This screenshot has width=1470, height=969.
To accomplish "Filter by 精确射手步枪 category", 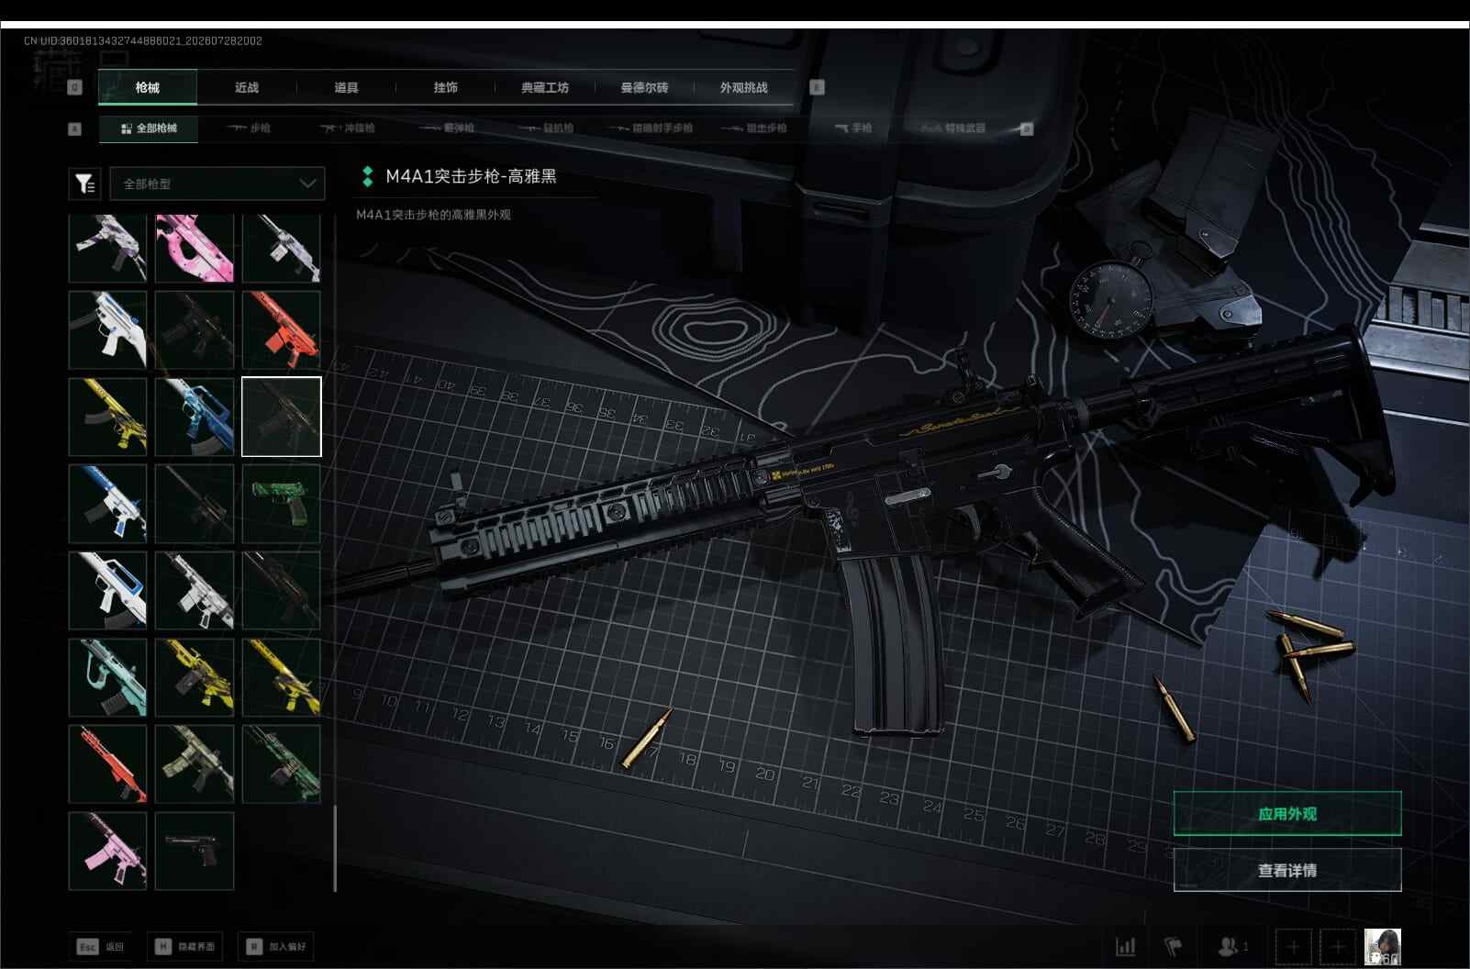I will 651,128.
